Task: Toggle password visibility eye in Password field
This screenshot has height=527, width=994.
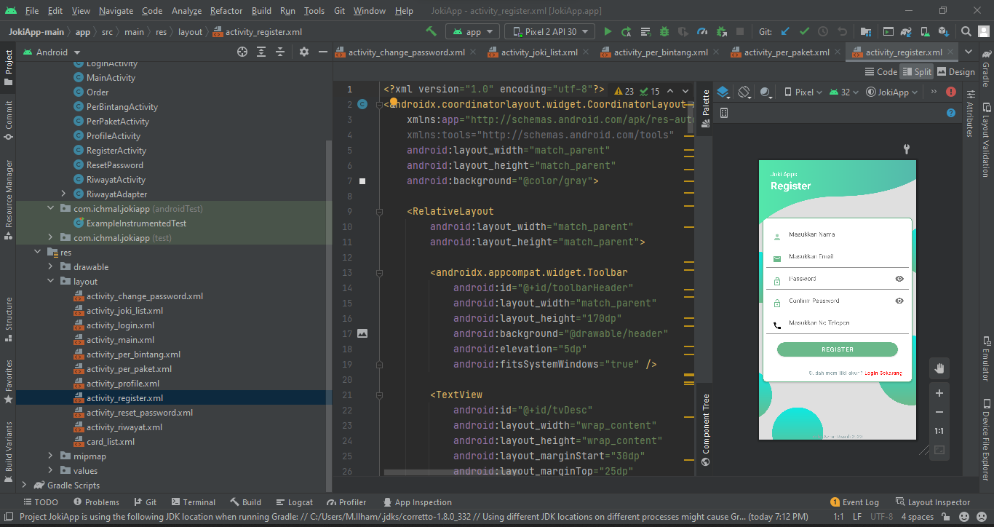Action: click(x=899, y=279)
